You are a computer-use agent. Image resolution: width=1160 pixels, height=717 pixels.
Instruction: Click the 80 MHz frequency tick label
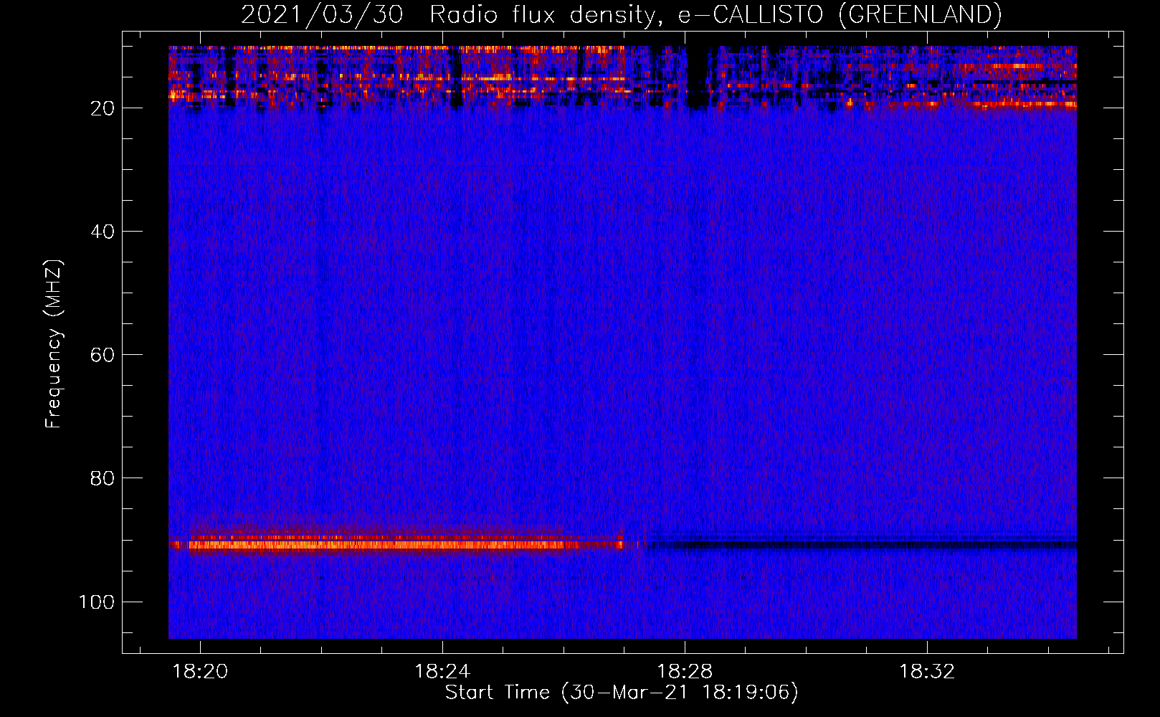103,478
